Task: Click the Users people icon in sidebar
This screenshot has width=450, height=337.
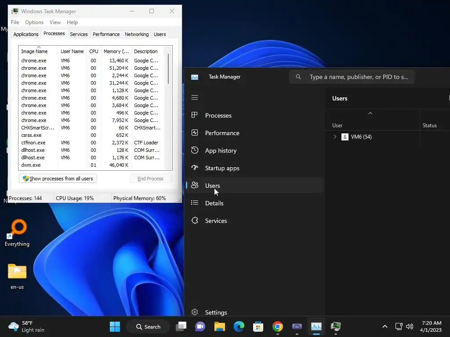Action: pyautogui.click(x=195, y=185)
